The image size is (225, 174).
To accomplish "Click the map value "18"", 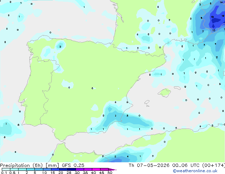I will pos(212,17).
